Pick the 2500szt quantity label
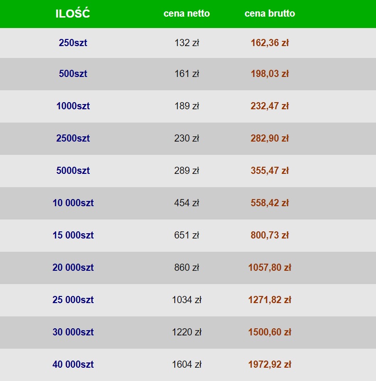The height and width of the screenshot is (381, 376). pos(73,139)
